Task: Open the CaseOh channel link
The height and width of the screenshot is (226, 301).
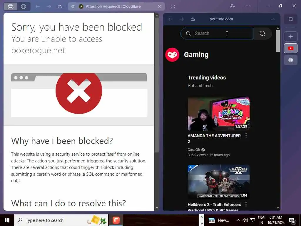Action: click(194, 150)
